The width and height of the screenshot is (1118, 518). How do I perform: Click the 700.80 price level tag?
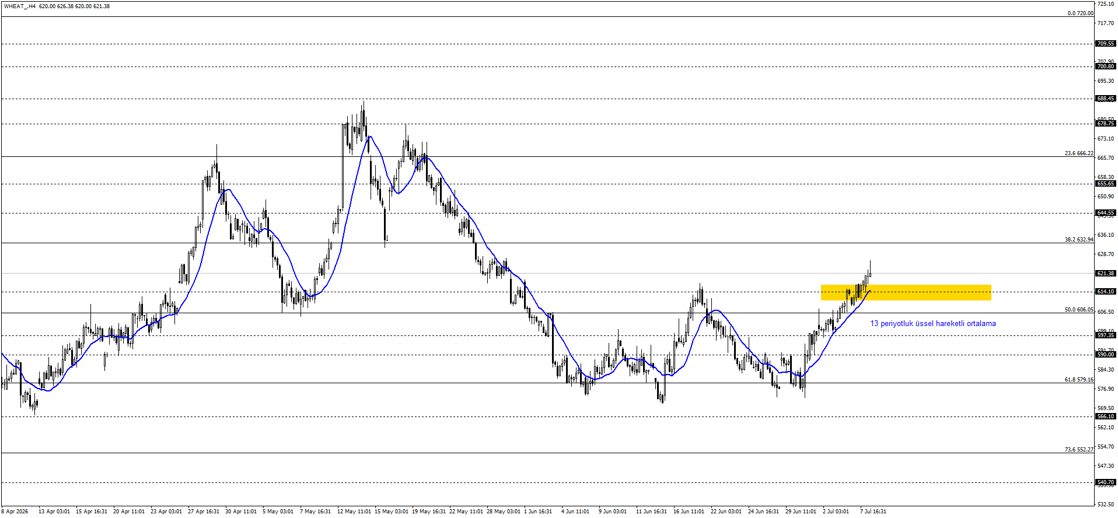click(x=1106, y=66)
